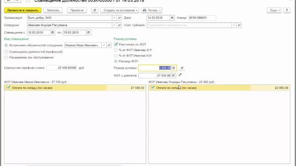Open calendar for по date 19.03.2019
Viewport: 296px width, 166px height.
88,33
